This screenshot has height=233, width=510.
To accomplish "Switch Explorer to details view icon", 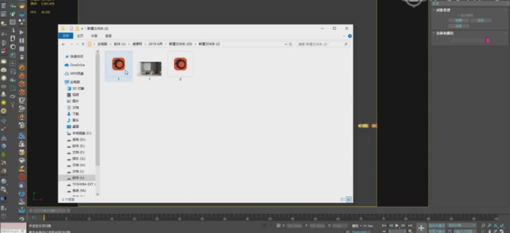I will tap(343, 199).
